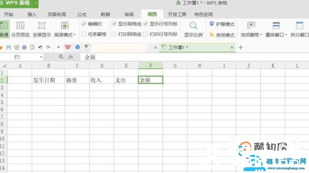
Task: Undo the last action
Action: point(40,47)
